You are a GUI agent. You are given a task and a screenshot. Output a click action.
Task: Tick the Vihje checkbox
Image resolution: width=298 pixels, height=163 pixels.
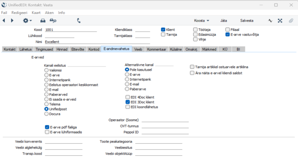195,39
